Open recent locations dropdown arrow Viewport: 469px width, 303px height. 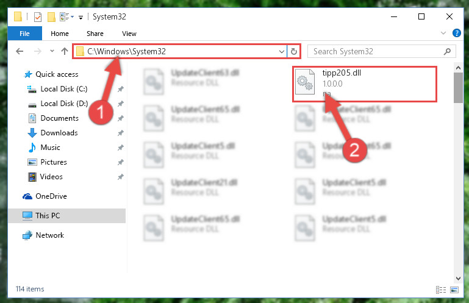(52, 51)
